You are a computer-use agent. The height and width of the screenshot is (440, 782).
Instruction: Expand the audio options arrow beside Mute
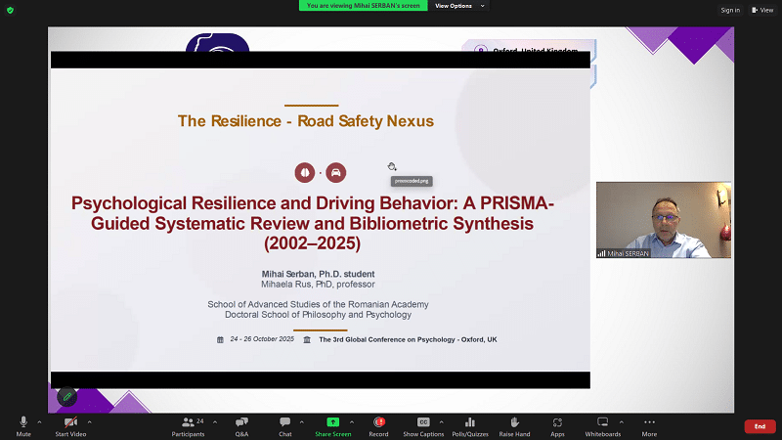coord(41,420)
